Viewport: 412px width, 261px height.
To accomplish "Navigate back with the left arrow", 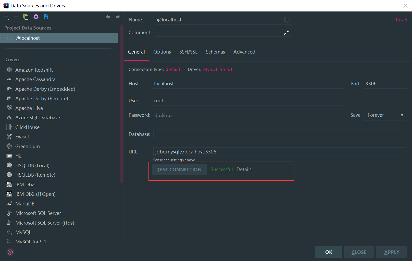I will (x=108, y=17).
